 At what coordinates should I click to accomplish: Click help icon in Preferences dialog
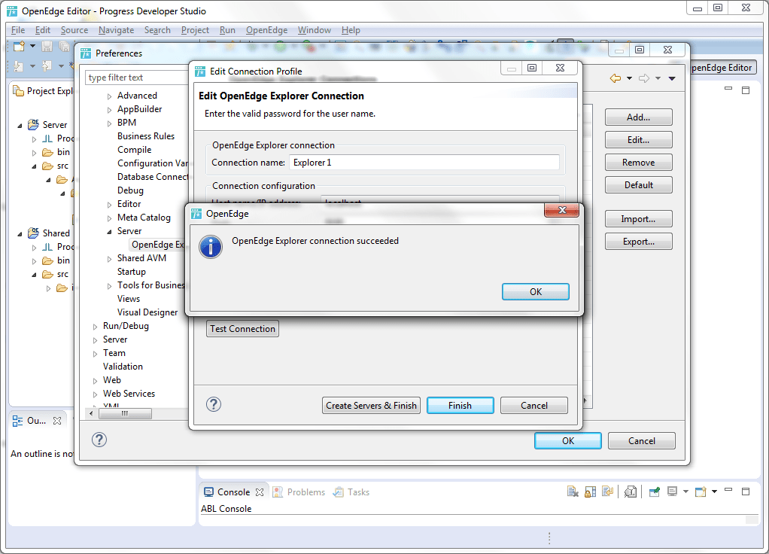pos(99,440)
